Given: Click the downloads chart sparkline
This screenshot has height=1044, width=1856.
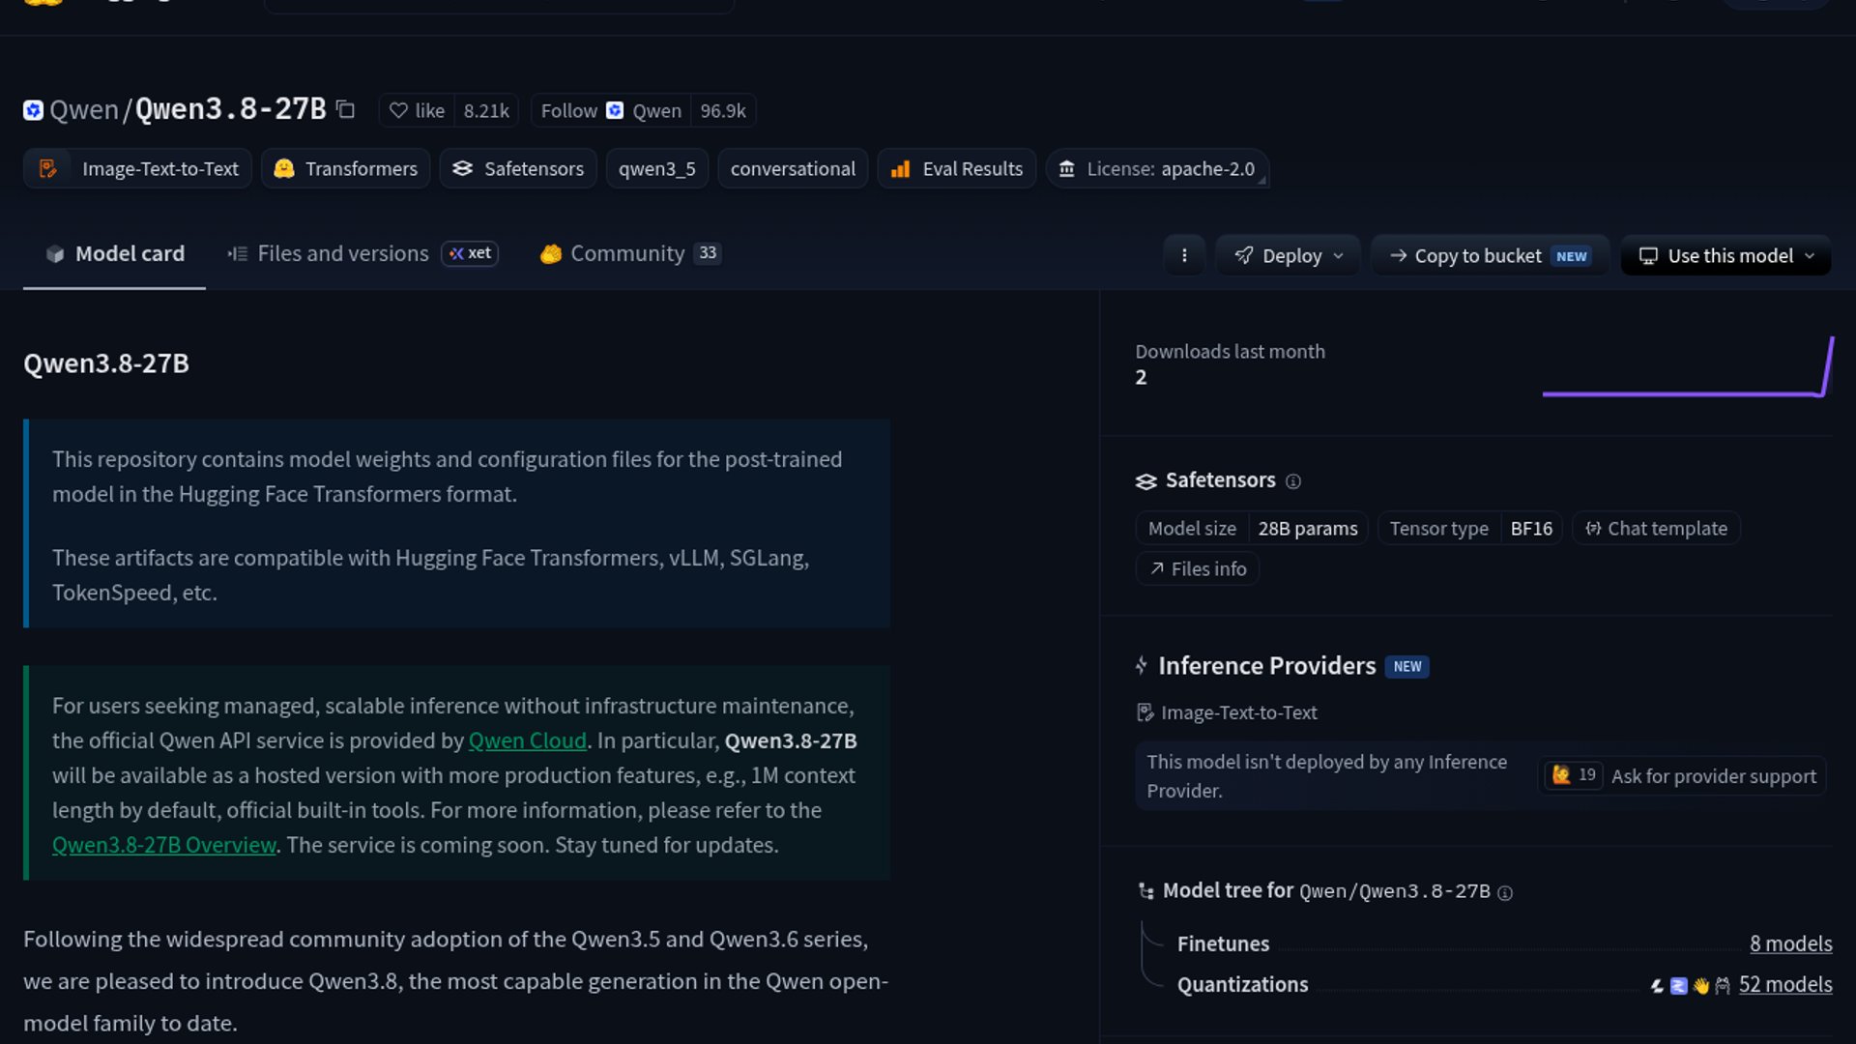Looking at the screenshot, I should click(1688, 367).
